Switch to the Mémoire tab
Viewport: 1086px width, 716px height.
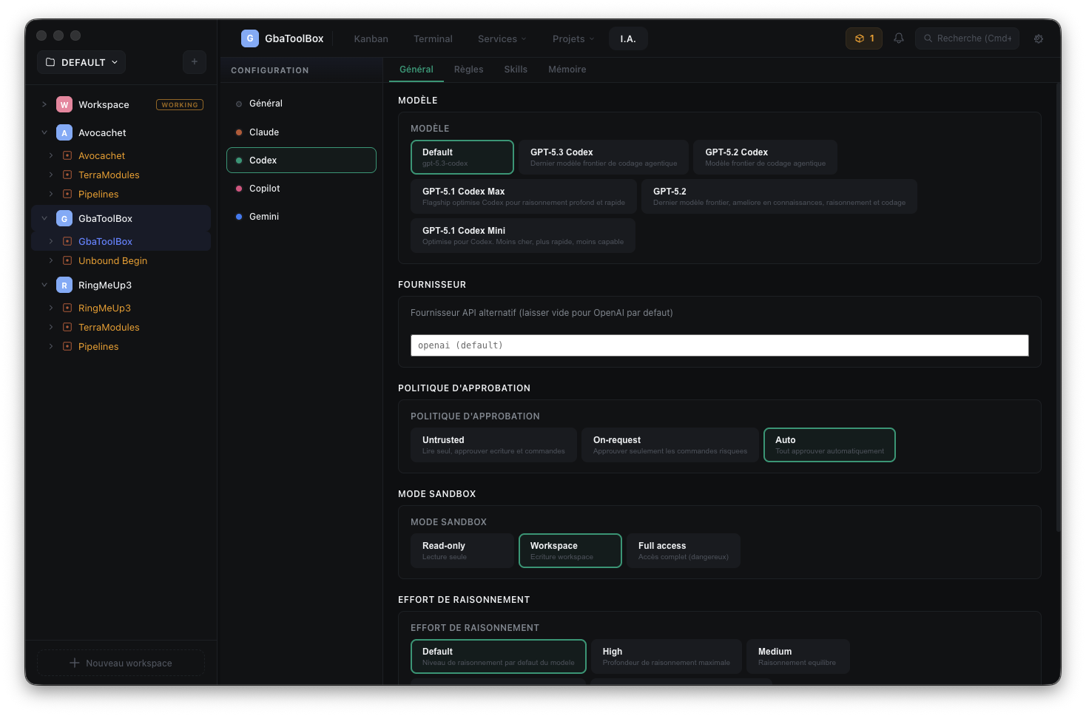567,70
